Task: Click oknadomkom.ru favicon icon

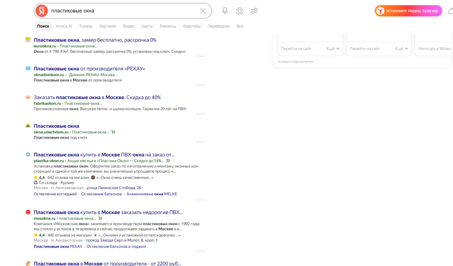Action: 28,69
